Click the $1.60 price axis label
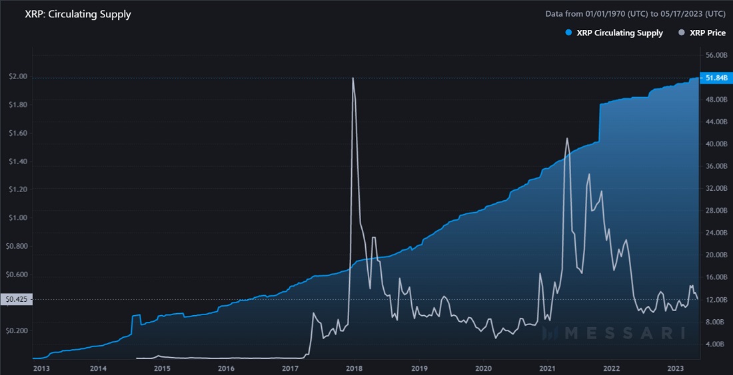This screenshot has height=375, width=733. tap(18, 134)
